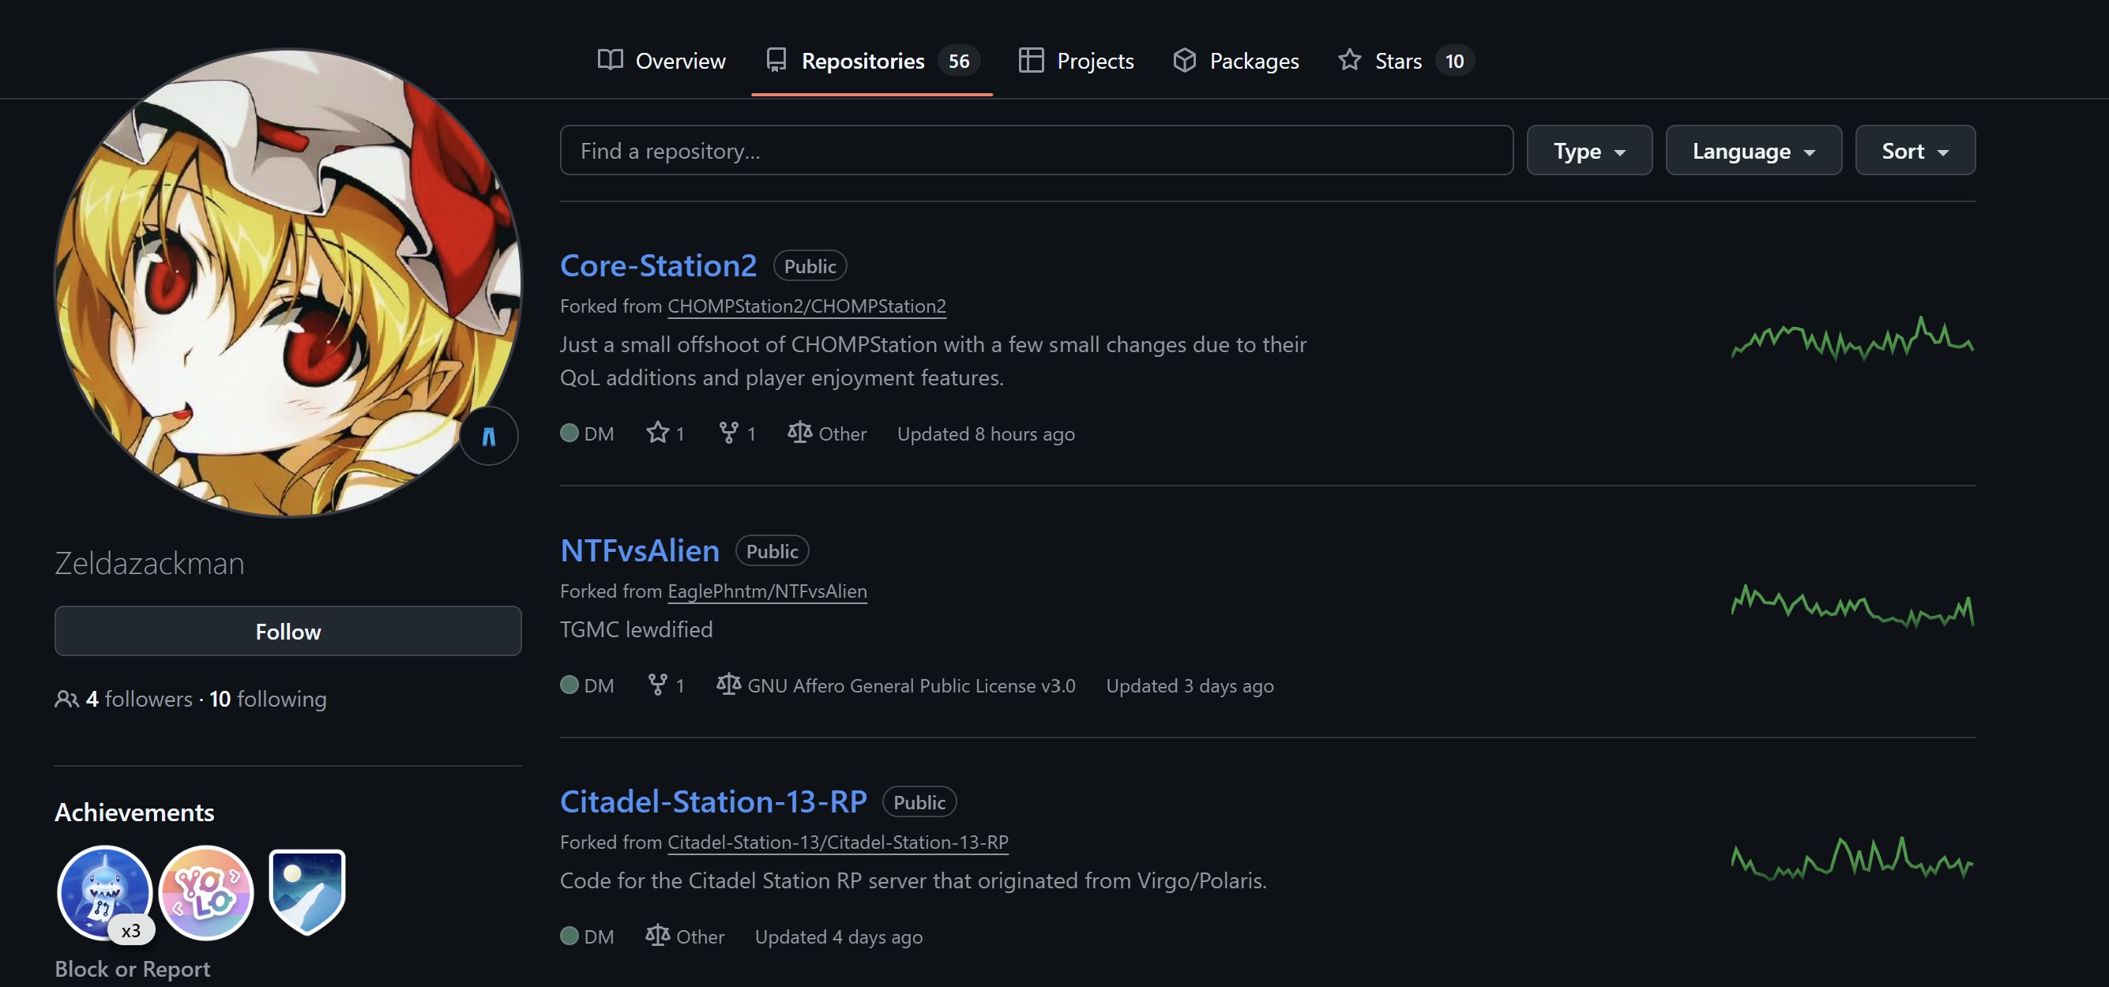Click the followers people icon
This screenshot has width=2109, height=987.
66,699
